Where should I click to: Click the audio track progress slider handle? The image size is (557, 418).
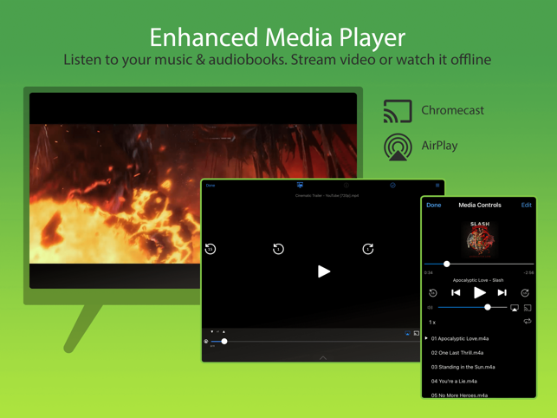coord(446,264)
